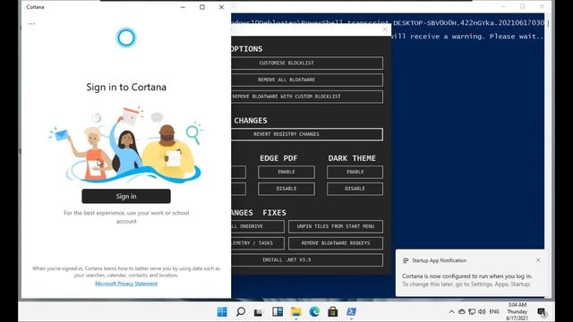Enable Dark Theme option

(x=355, y=172)
